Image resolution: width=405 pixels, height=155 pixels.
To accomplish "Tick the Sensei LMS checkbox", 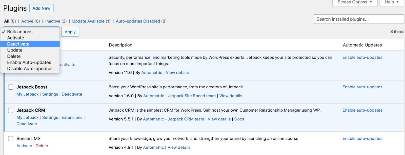I will [11, 139].
